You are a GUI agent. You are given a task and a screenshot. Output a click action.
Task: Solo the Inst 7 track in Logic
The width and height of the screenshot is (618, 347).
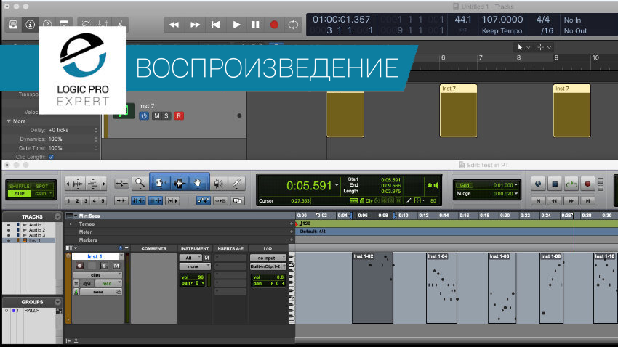point(166,115)
